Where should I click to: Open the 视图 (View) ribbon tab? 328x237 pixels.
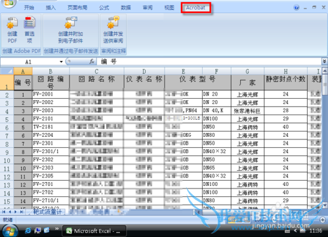point(169,8)
